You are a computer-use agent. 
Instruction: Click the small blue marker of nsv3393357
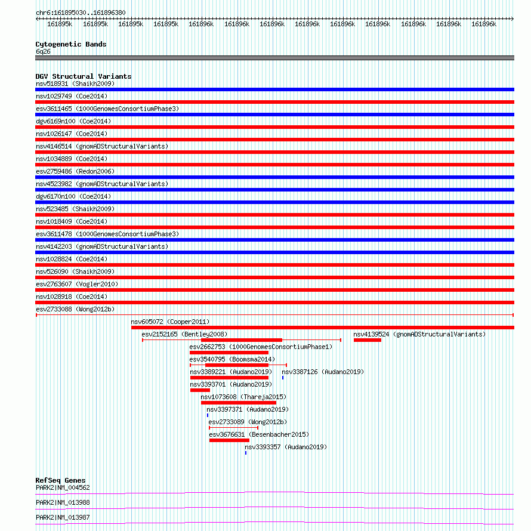[x=246, y=453]
